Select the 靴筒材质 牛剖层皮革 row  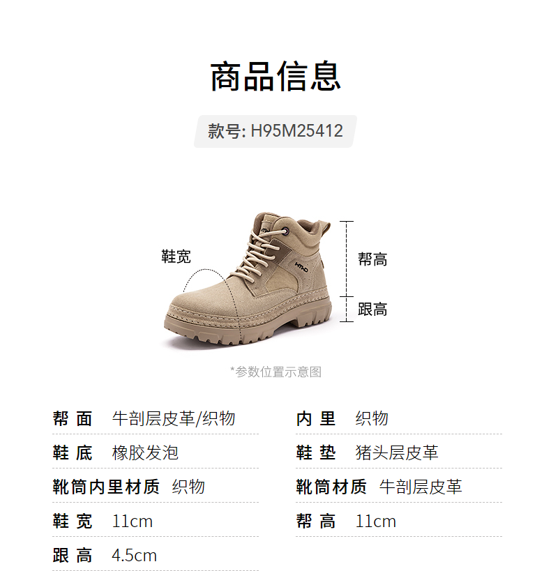coord(399,487)
